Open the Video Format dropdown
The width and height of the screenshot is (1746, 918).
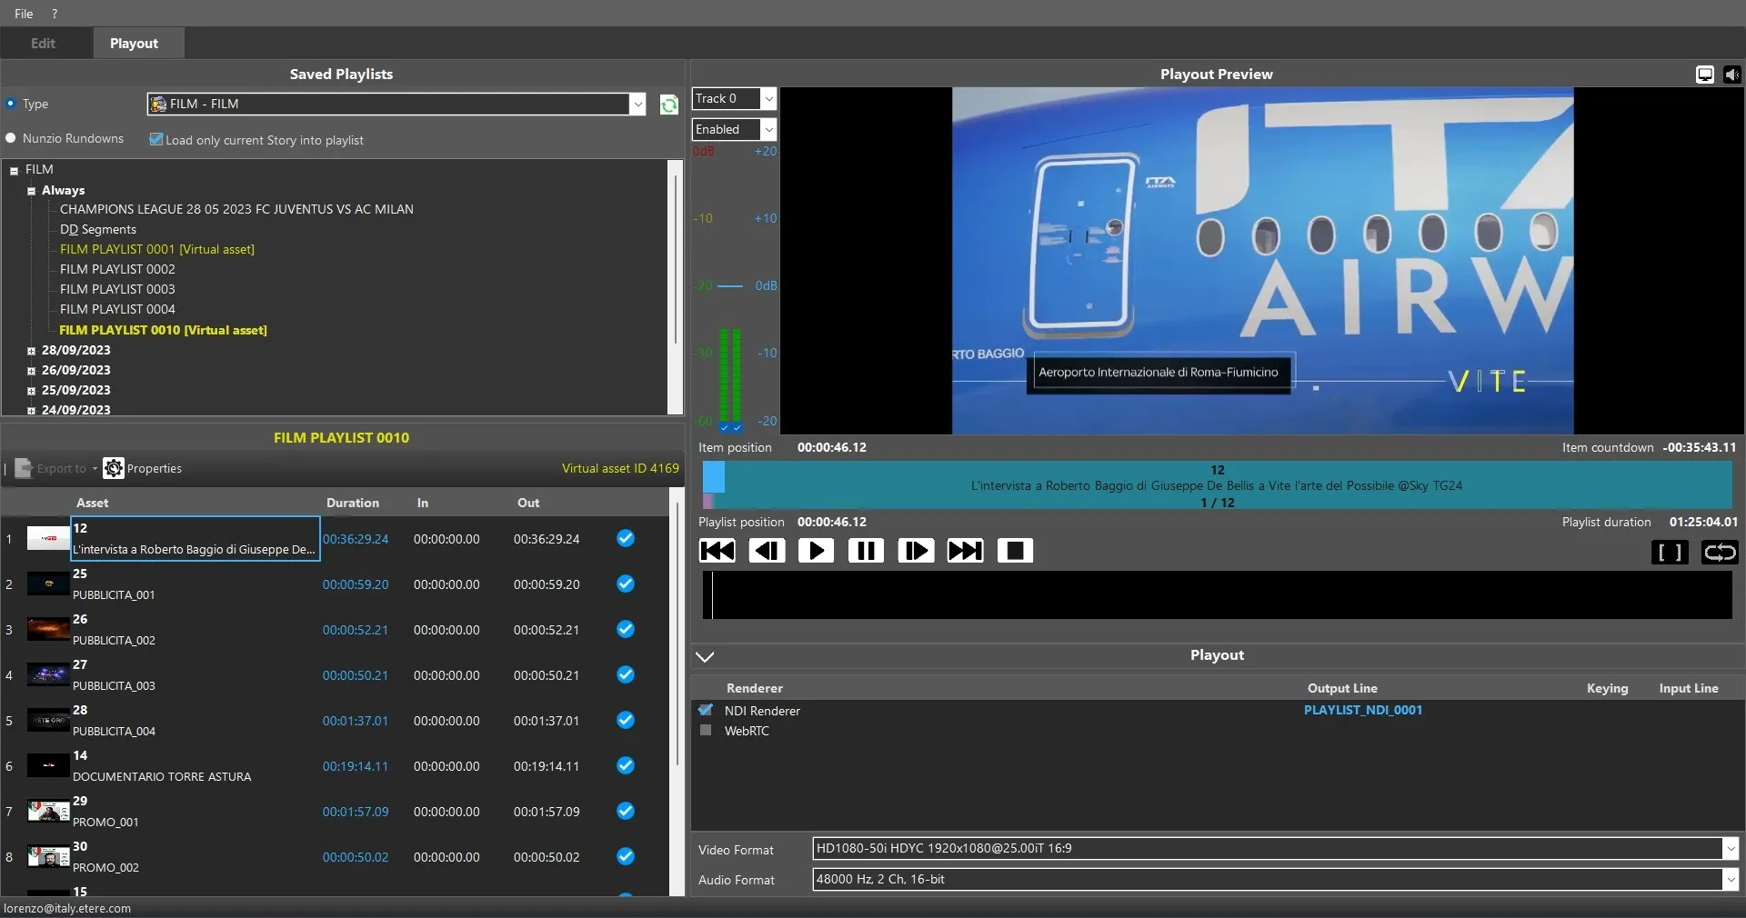tap(1730, 849)
